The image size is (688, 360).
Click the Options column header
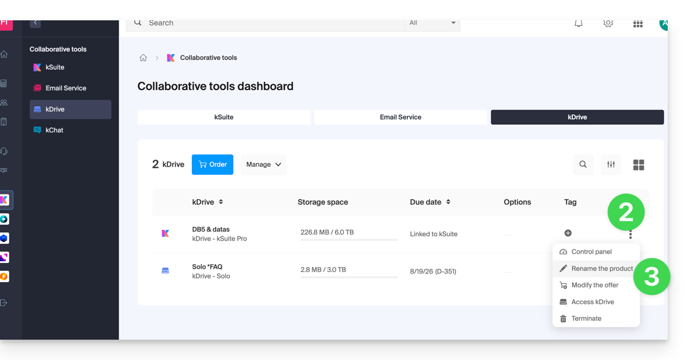pos(517,202)
